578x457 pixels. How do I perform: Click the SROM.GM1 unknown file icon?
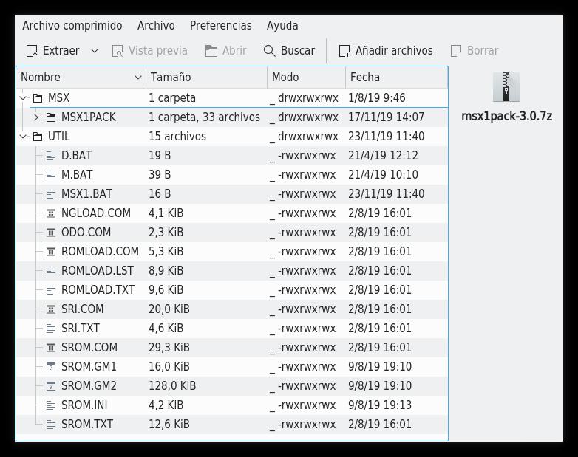pyautogui.click(x=51, y=366)
